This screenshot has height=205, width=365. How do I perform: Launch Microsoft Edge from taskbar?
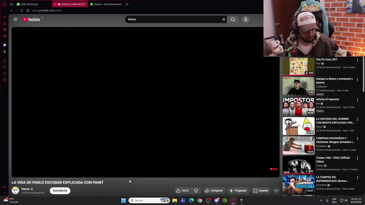point(191,200)
